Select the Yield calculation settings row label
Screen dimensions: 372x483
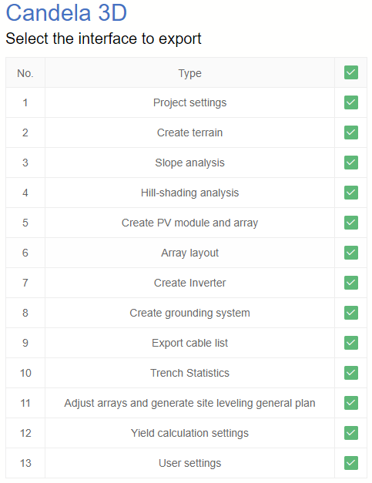tap(189, 433)
